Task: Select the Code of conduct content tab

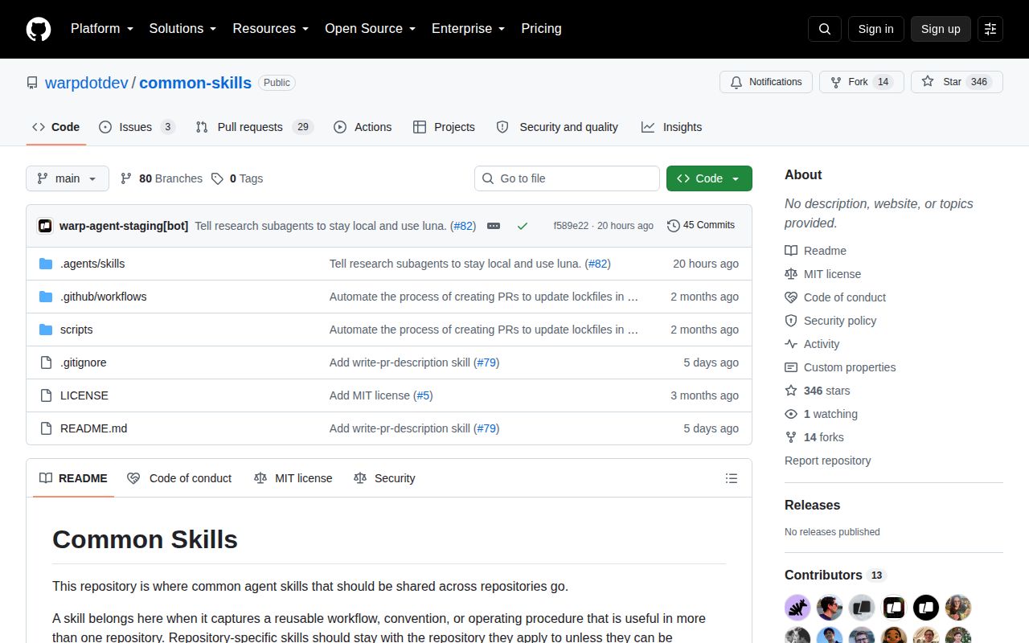Action: point(179,478)
